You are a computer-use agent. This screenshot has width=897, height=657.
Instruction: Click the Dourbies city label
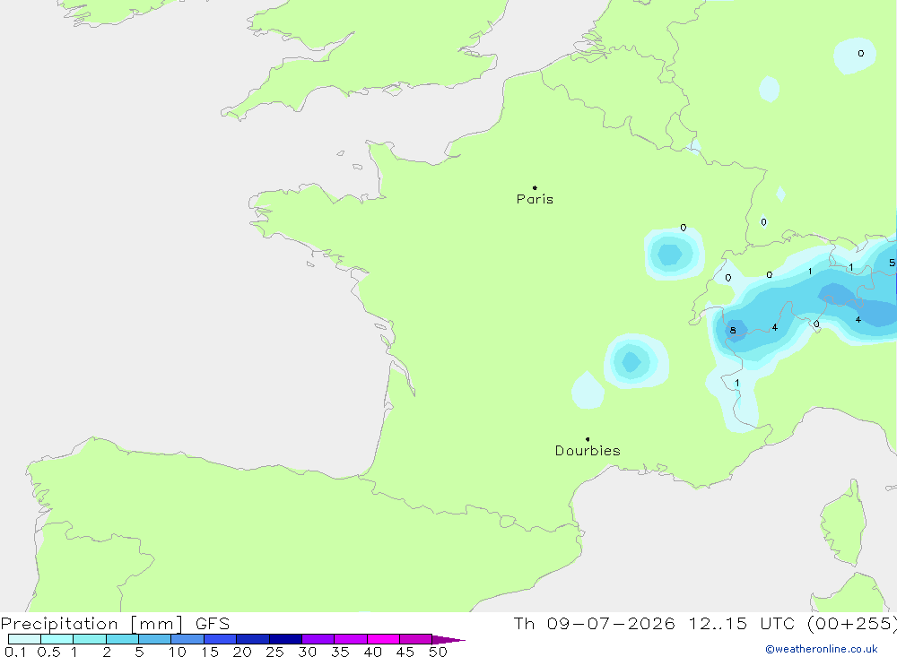588,451
